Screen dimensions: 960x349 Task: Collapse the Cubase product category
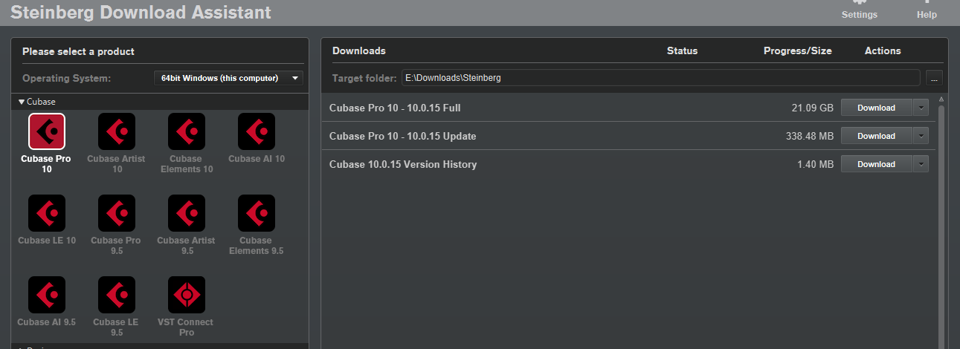[22, 102]
